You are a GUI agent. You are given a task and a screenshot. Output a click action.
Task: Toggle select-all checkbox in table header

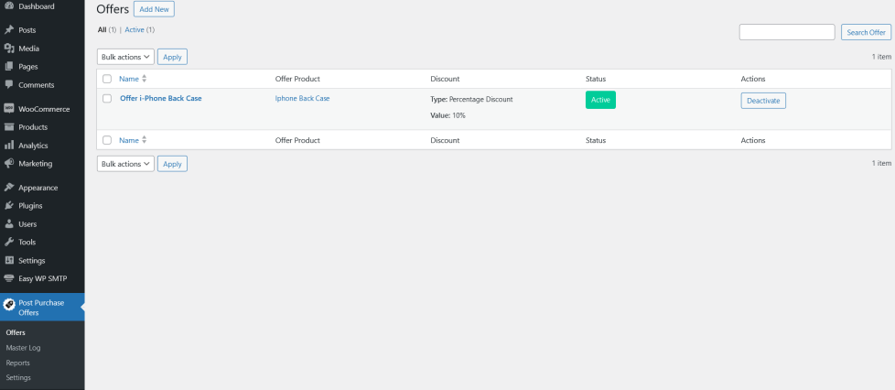pos(107,79)
